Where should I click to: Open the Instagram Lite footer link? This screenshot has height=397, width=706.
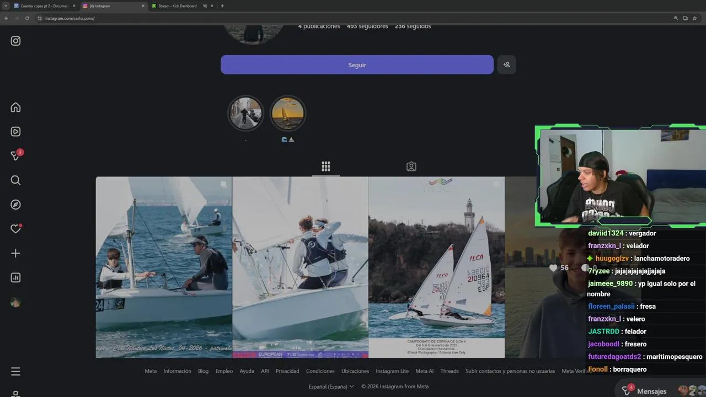coord(392,371)
